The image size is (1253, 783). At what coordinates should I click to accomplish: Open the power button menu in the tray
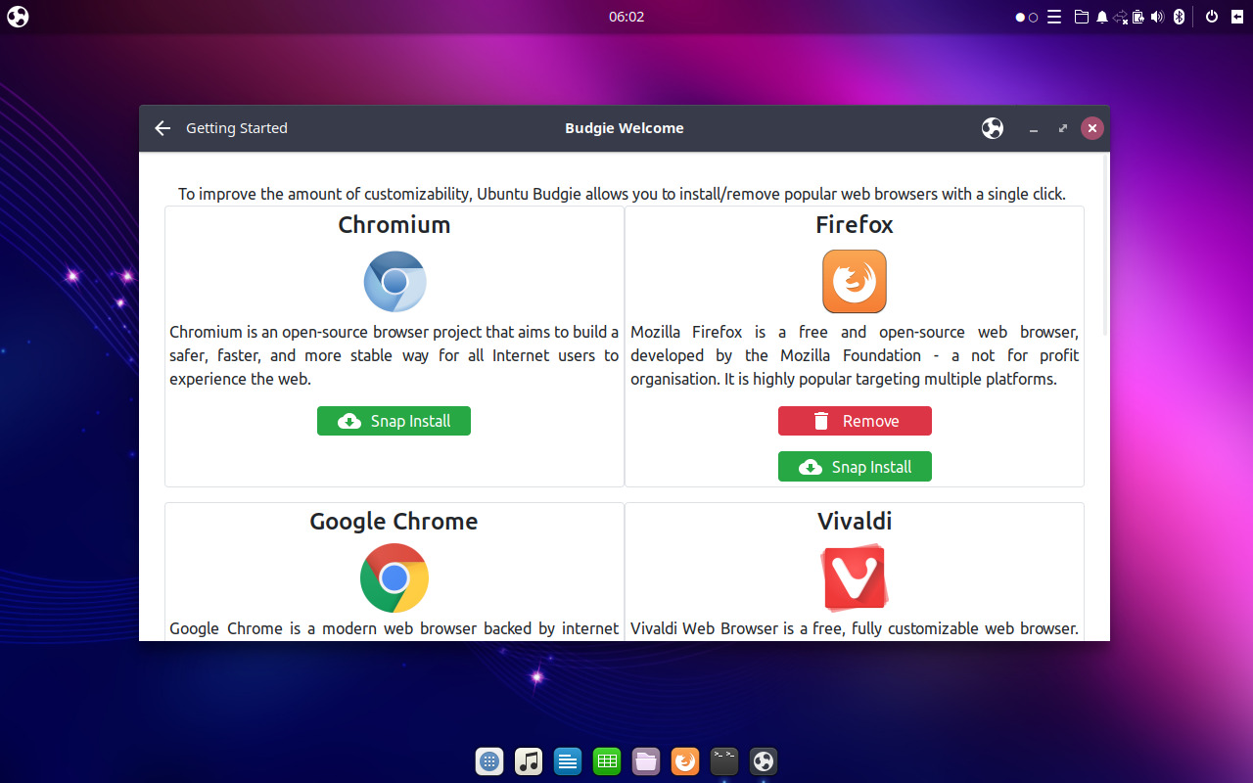[x=1212, y=17]
